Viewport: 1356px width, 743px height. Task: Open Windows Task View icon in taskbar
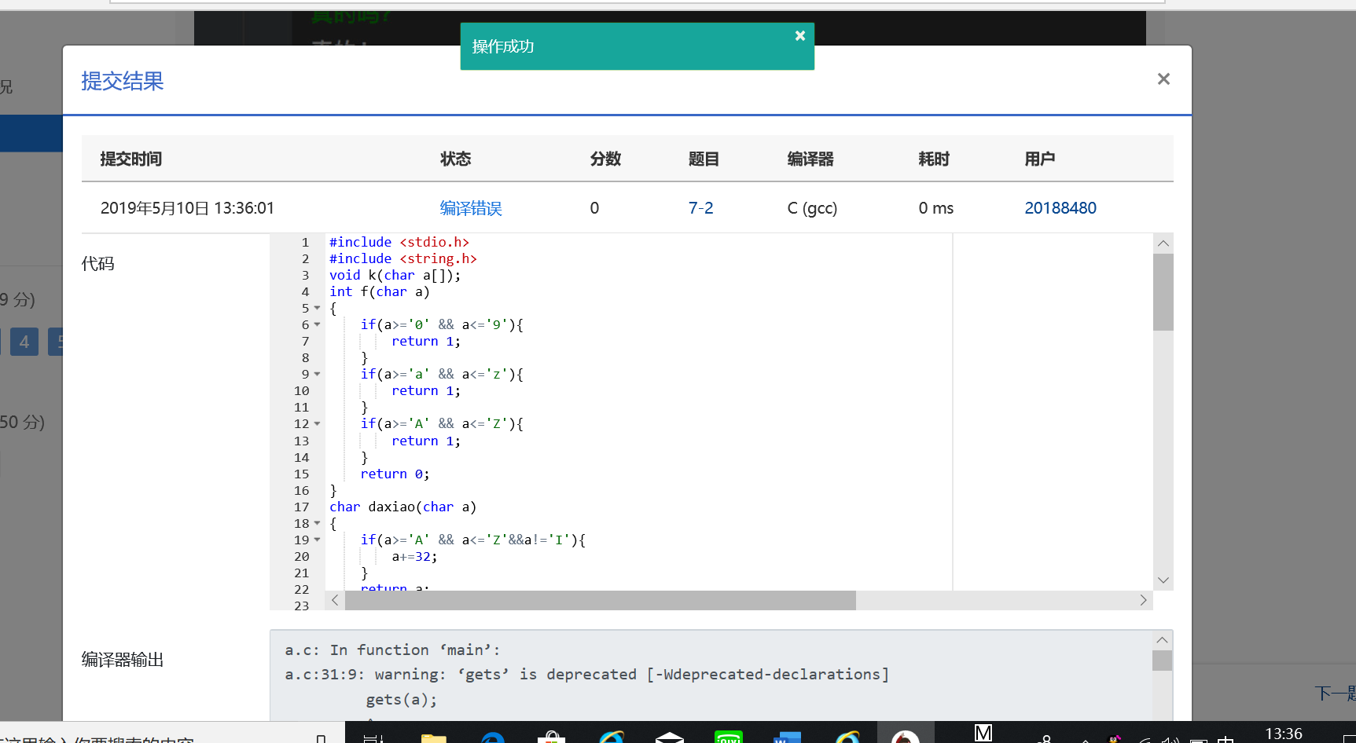pos(374,738)
